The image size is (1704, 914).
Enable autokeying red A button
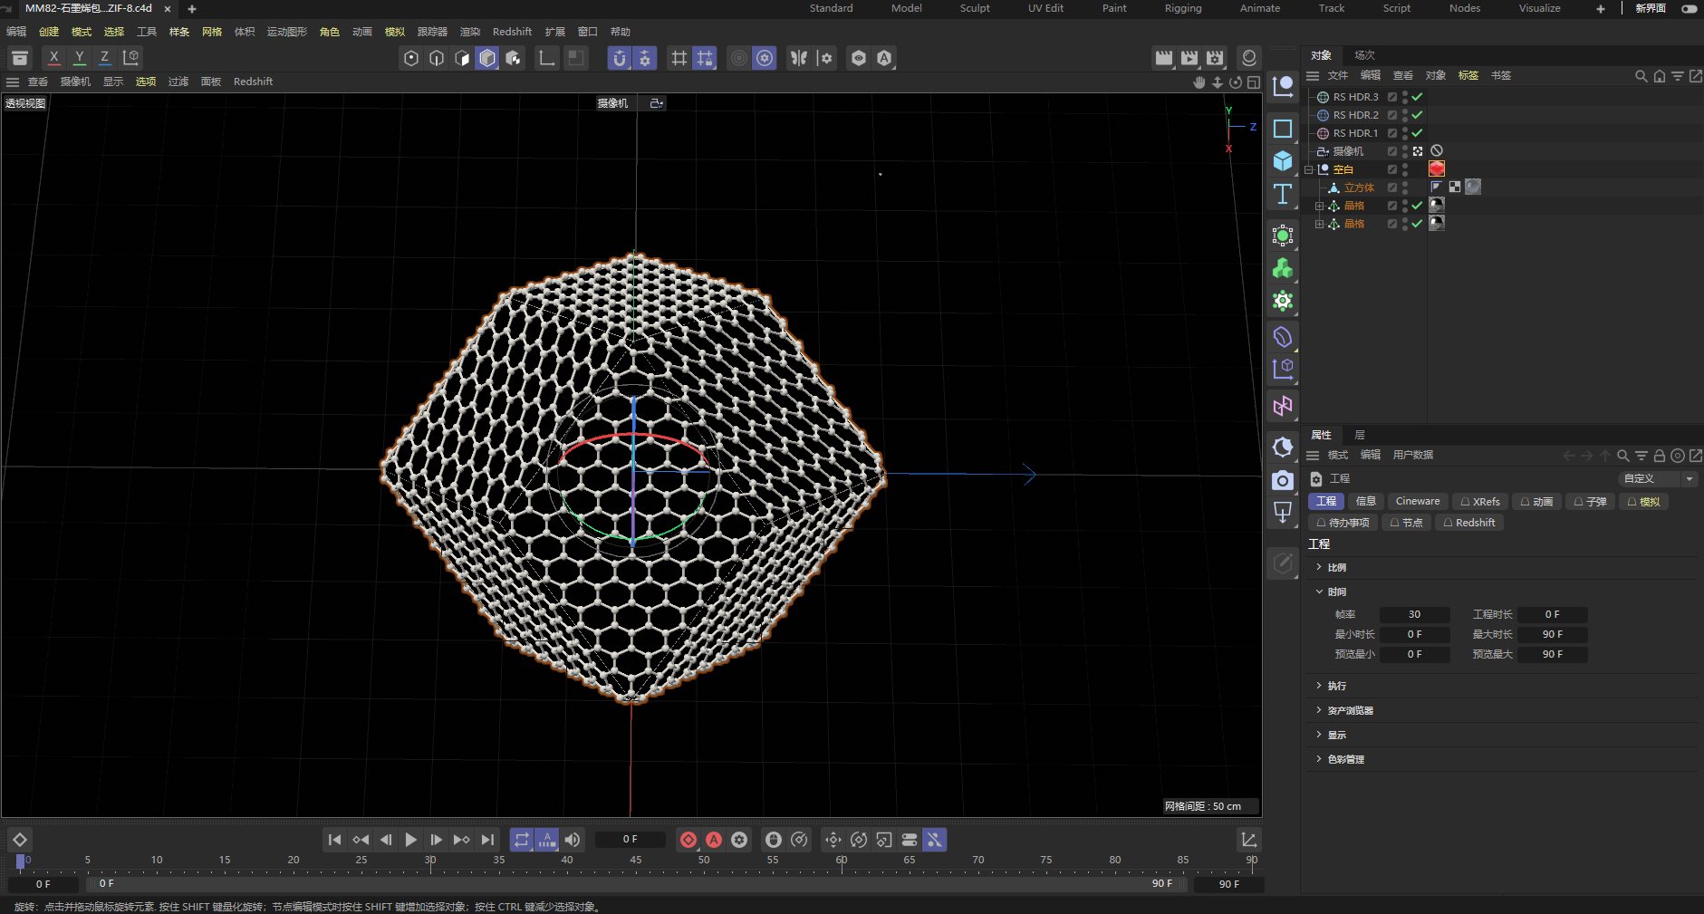point(714,840)
